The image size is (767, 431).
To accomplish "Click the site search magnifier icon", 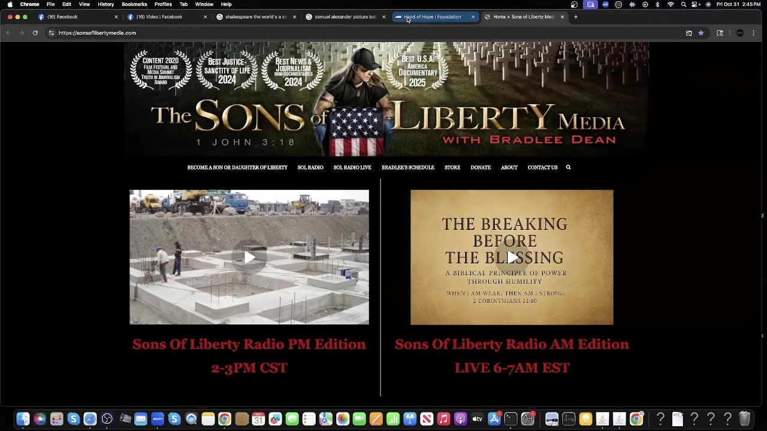I will tap(568, 168).
